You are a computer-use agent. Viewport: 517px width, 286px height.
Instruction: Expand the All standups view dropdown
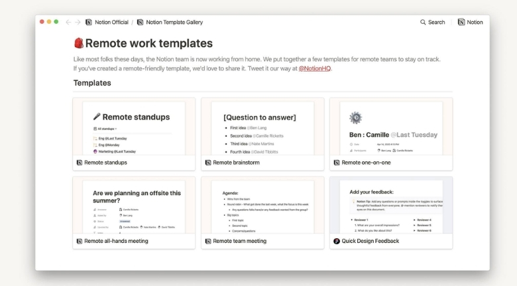(x=105, y=129)
